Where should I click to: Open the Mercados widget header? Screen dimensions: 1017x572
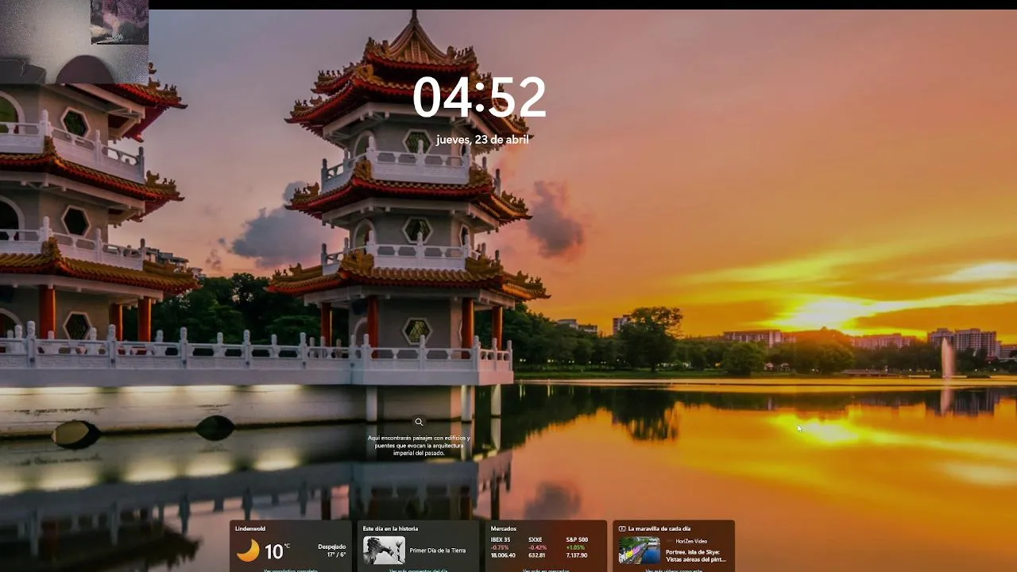[x=504, y=528]
